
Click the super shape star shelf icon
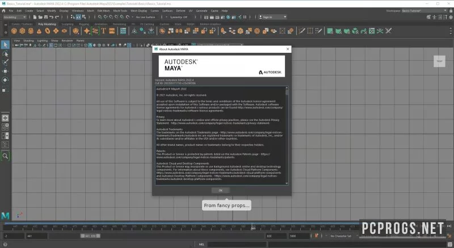click(87, 31)
